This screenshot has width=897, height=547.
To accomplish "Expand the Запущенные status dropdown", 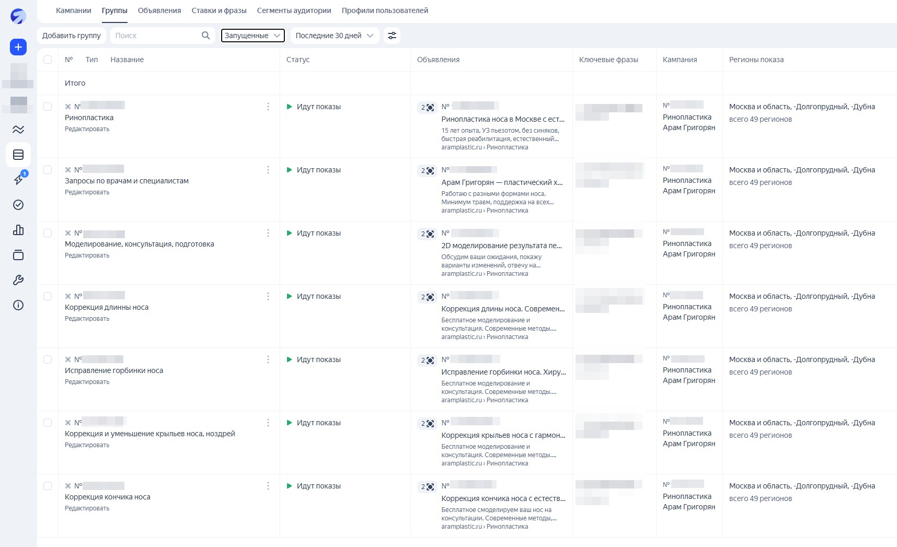I will 252,36.
